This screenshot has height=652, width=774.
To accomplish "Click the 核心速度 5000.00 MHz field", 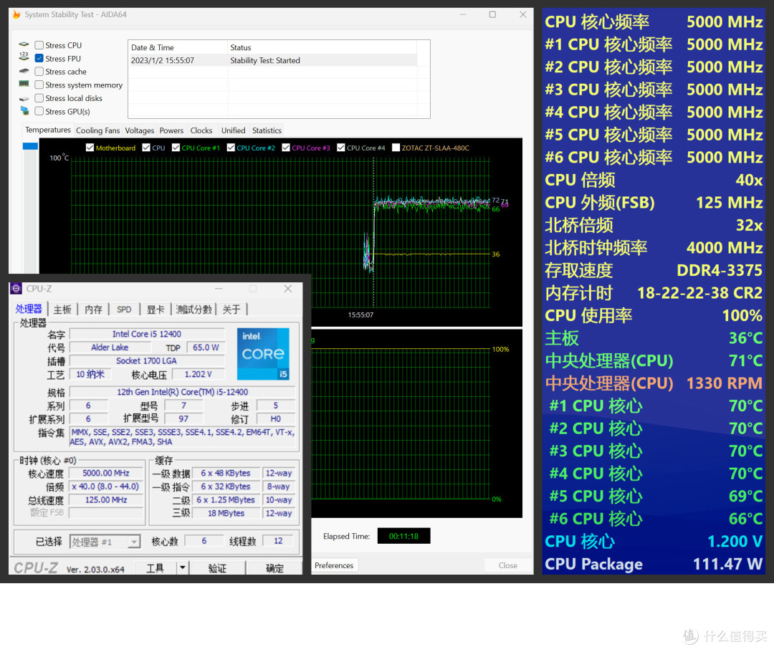I will (x=105, y=473).
